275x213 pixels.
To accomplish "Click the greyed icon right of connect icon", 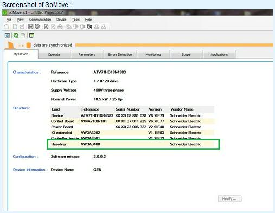I will (76, 27).
